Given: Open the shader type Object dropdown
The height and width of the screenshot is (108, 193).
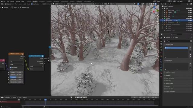Looking at the screenshot, I should (x=9, y=4).
